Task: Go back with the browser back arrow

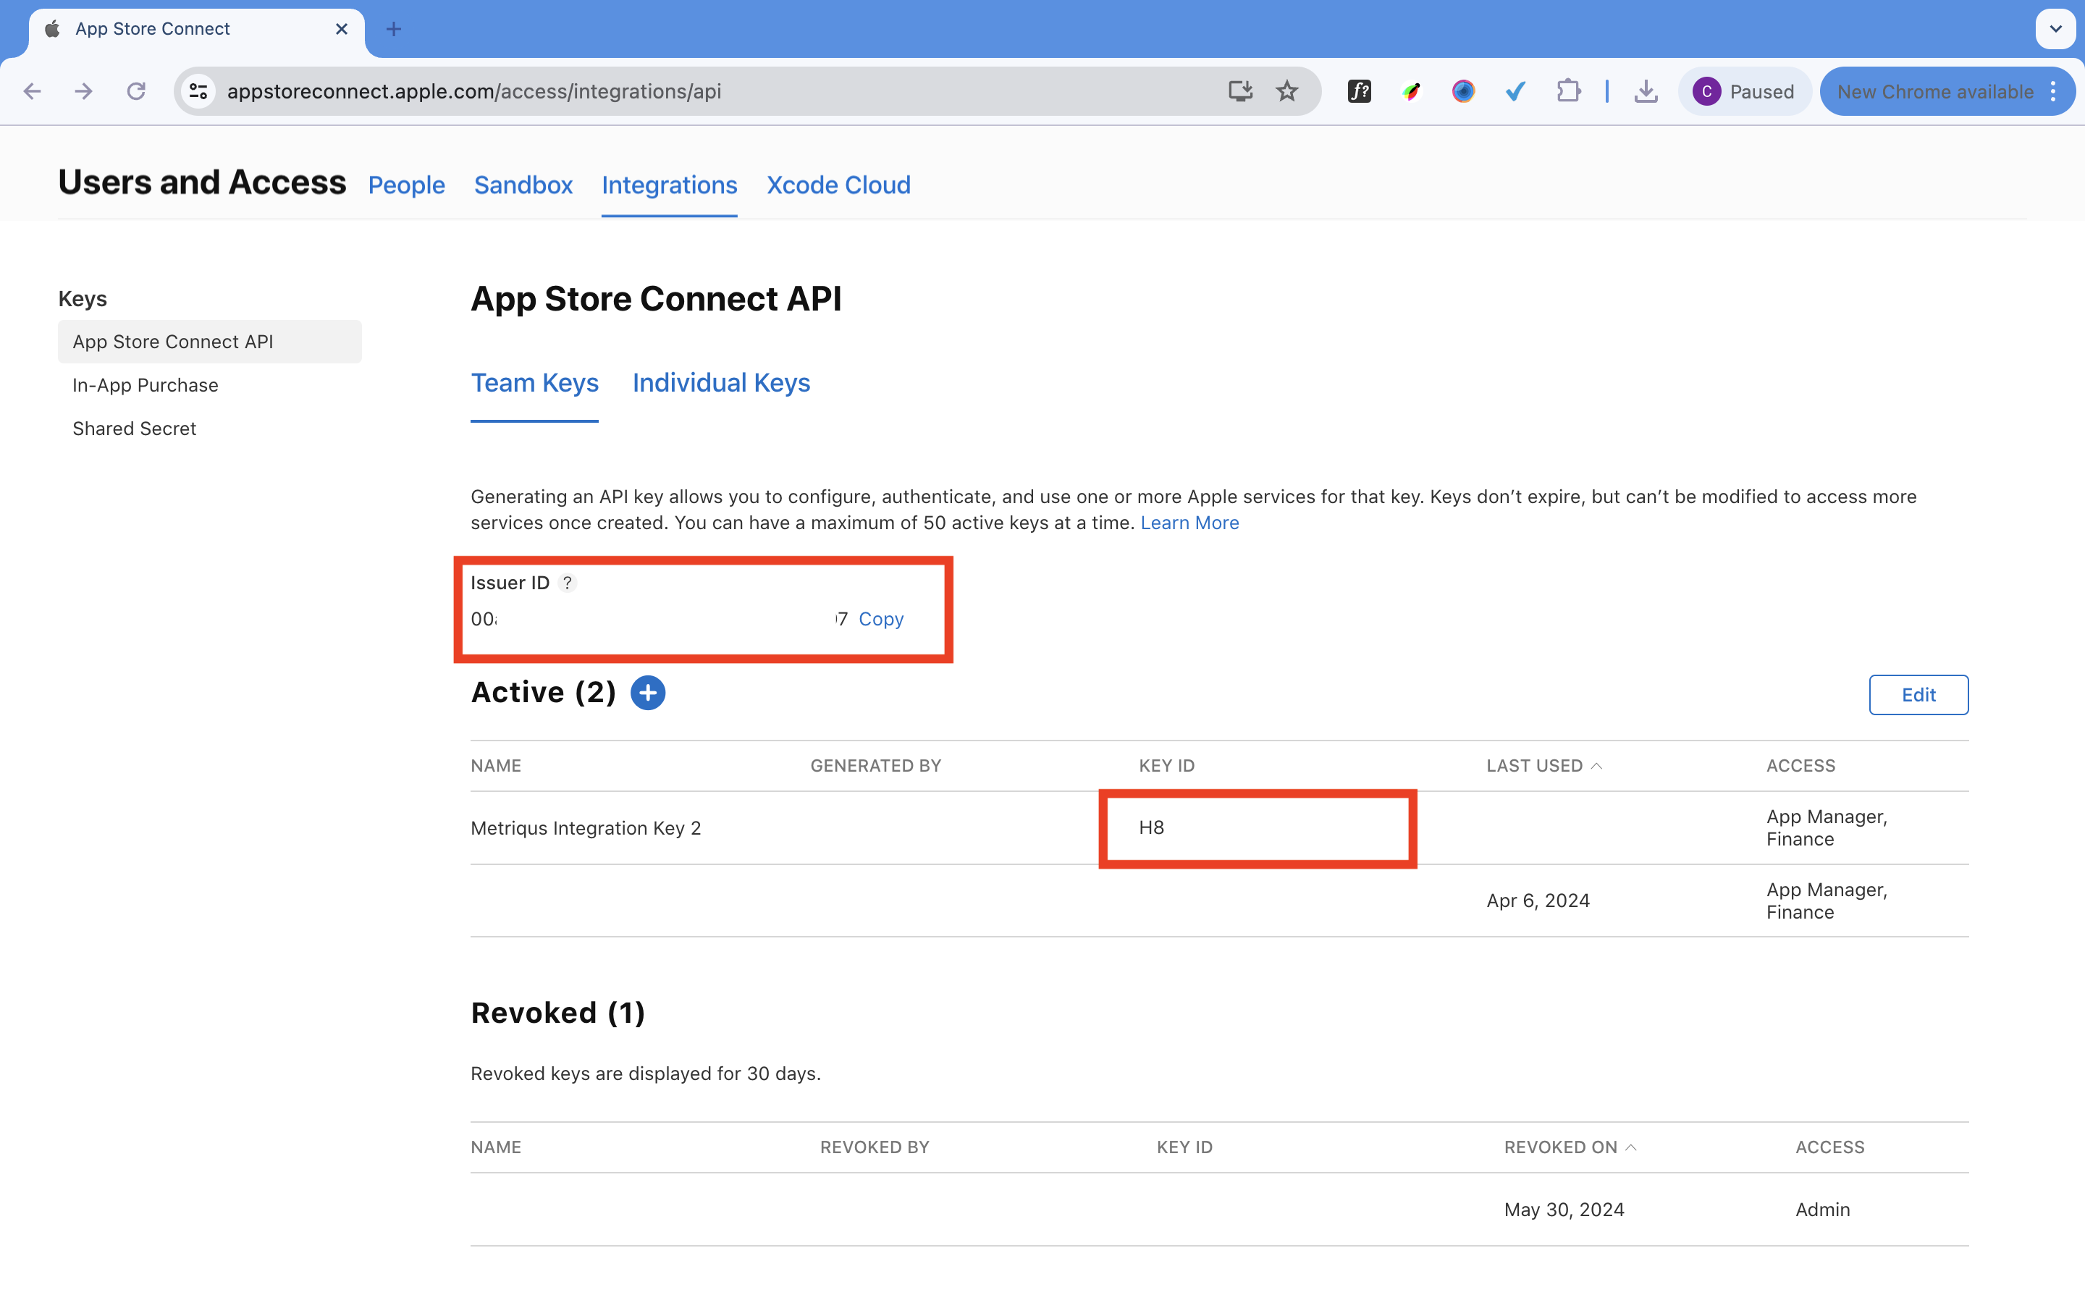Action: (x=33, y=91)
